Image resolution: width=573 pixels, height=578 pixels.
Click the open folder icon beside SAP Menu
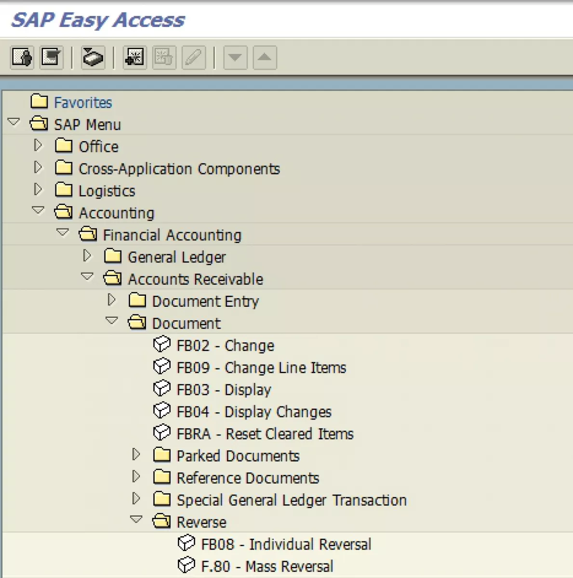[39, 124]
